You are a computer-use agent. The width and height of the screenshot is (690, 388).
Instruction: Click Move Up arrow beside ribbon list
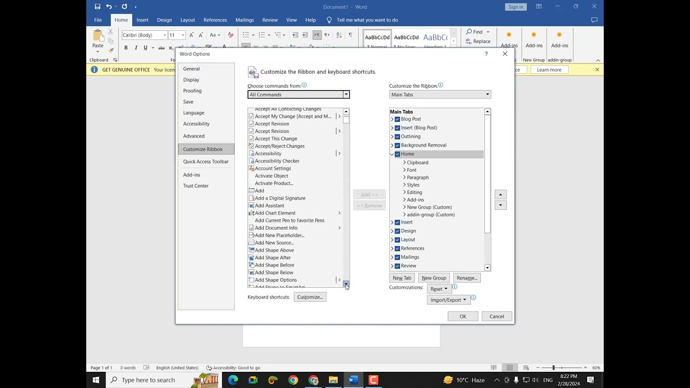point(500,195)
